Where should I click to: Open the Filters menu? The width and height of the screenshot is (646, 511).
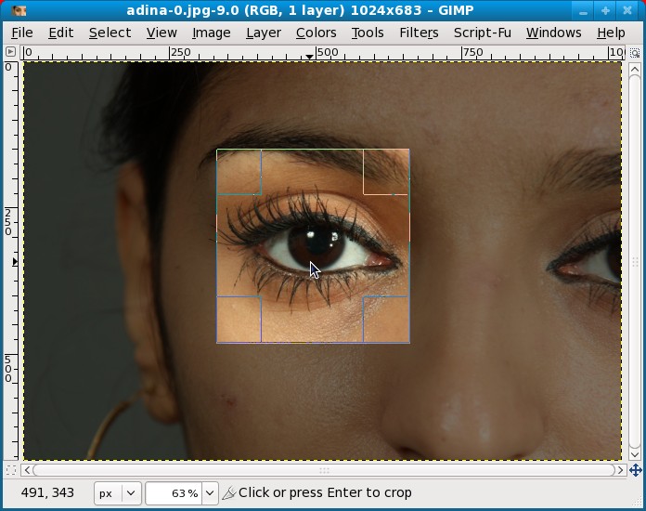pos(419,33)
